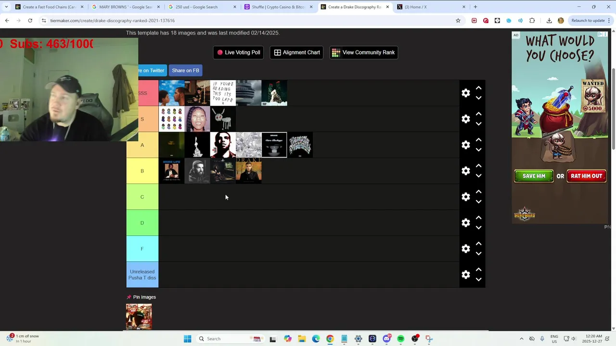Open settings gear for SSS tier row

[x=465, y=93]
